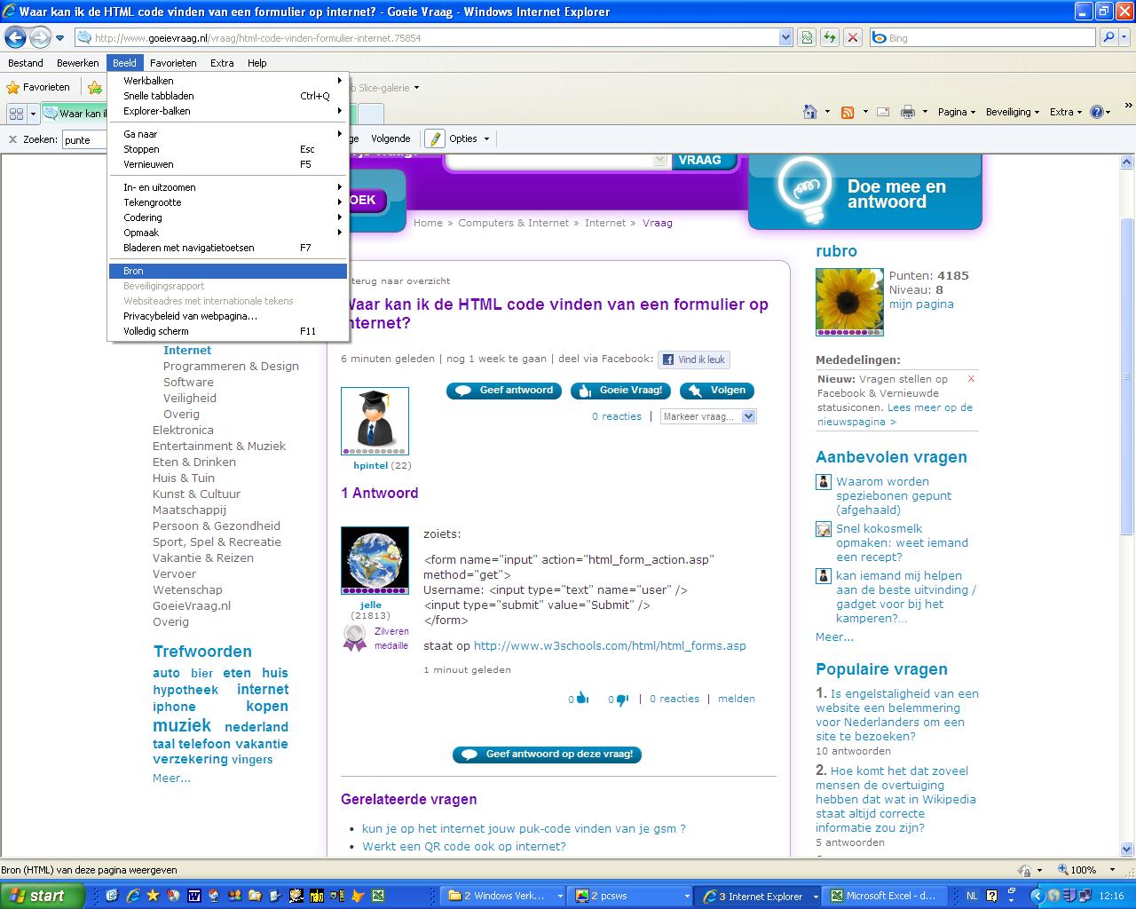Screen dimensions: 1136x909
Task: Open the Beveiliging dropdown menu
Action: click(1013, 112)
